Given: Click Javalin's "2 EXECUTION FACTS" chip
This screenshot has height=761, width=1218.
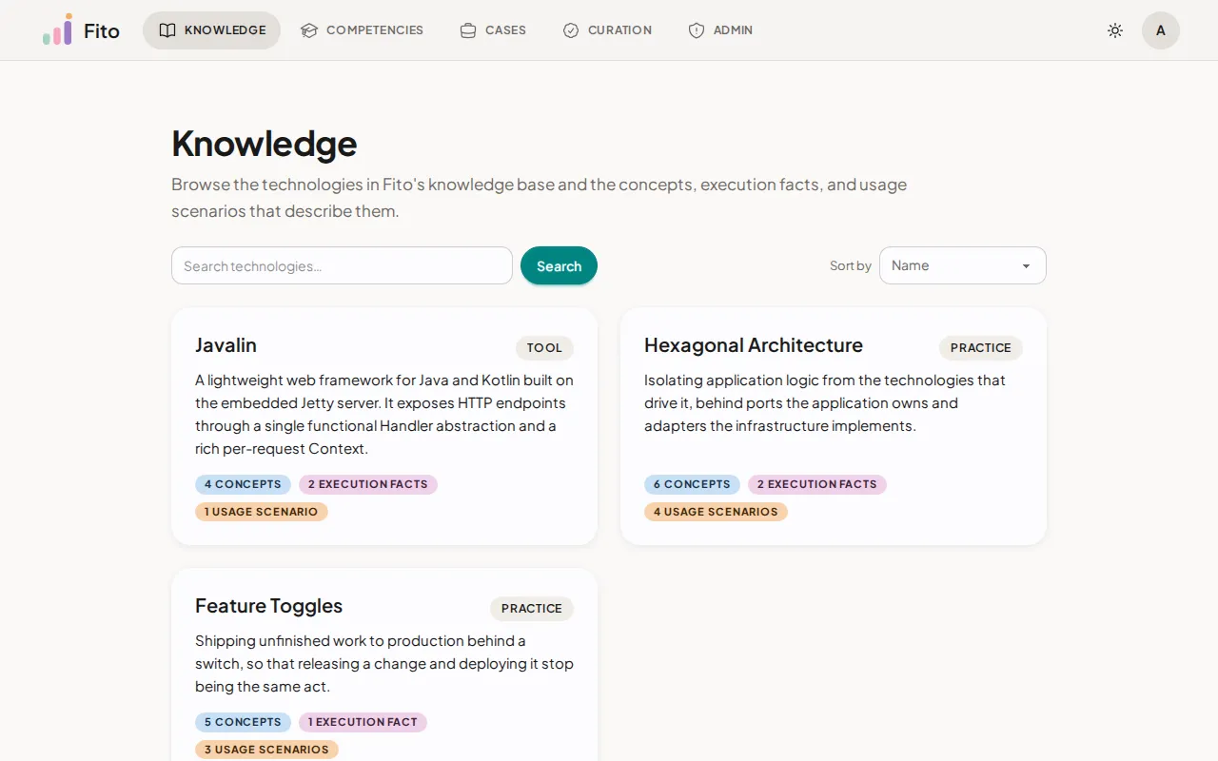Looking at the screenshot, I should point(368,484).
